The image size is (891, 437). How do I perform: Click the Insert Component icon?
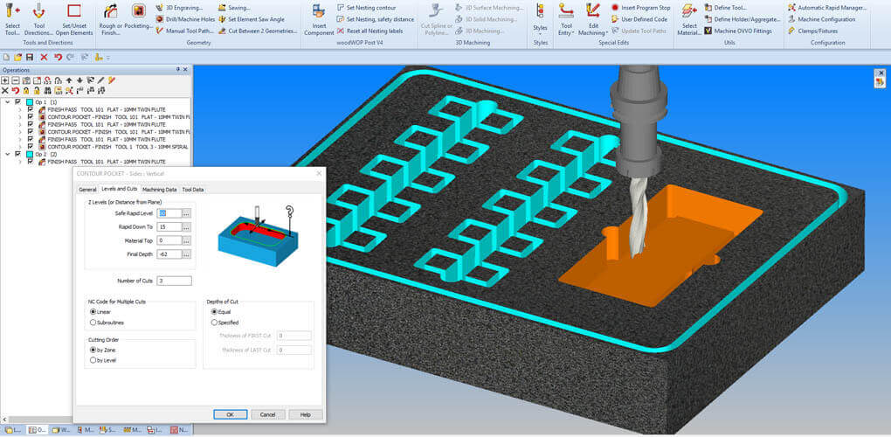click(x=319, y=12)
